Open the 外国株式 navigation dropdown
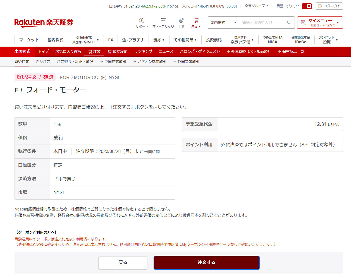The height and width of the screenshot is (278, 351). (x=85, y=40)
